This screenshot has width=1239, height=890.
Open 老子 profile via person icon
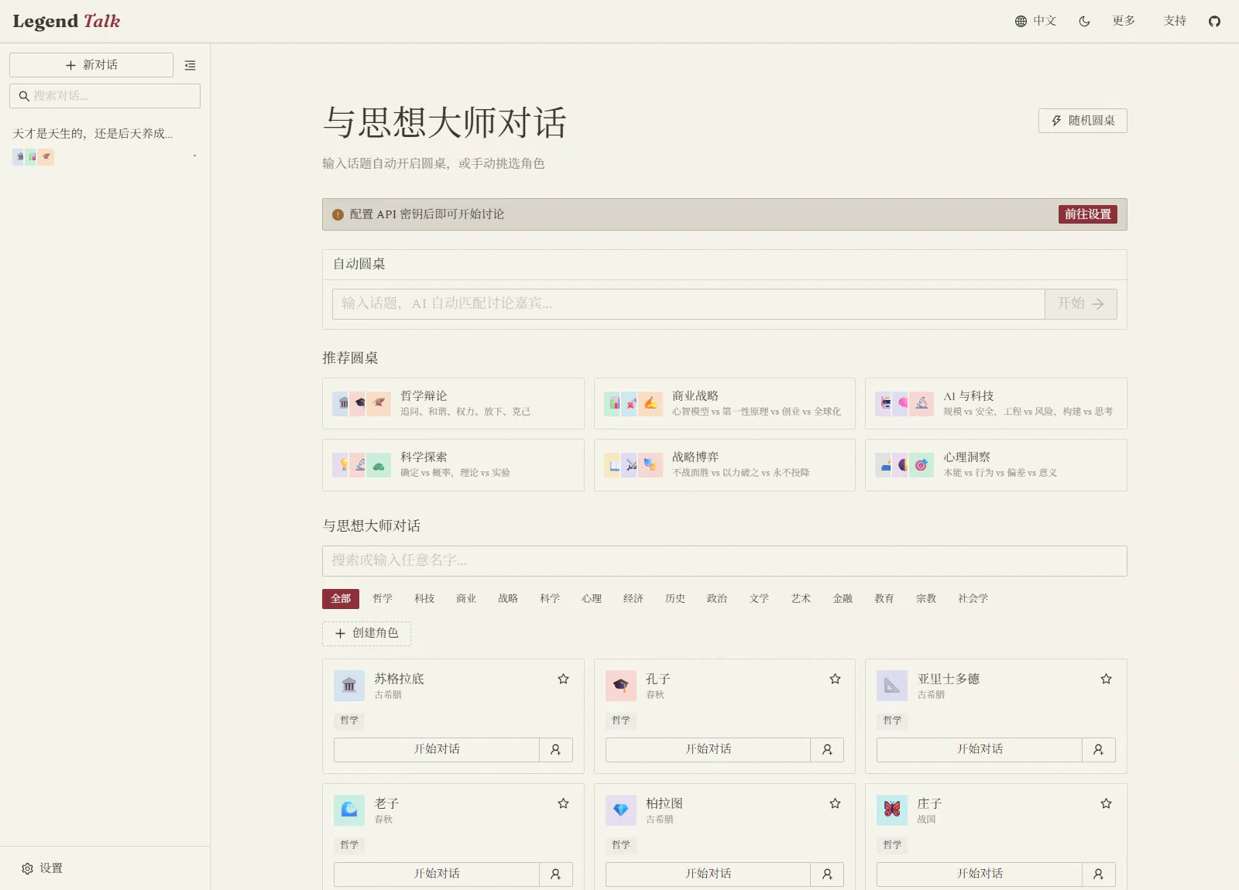point(556,875)
